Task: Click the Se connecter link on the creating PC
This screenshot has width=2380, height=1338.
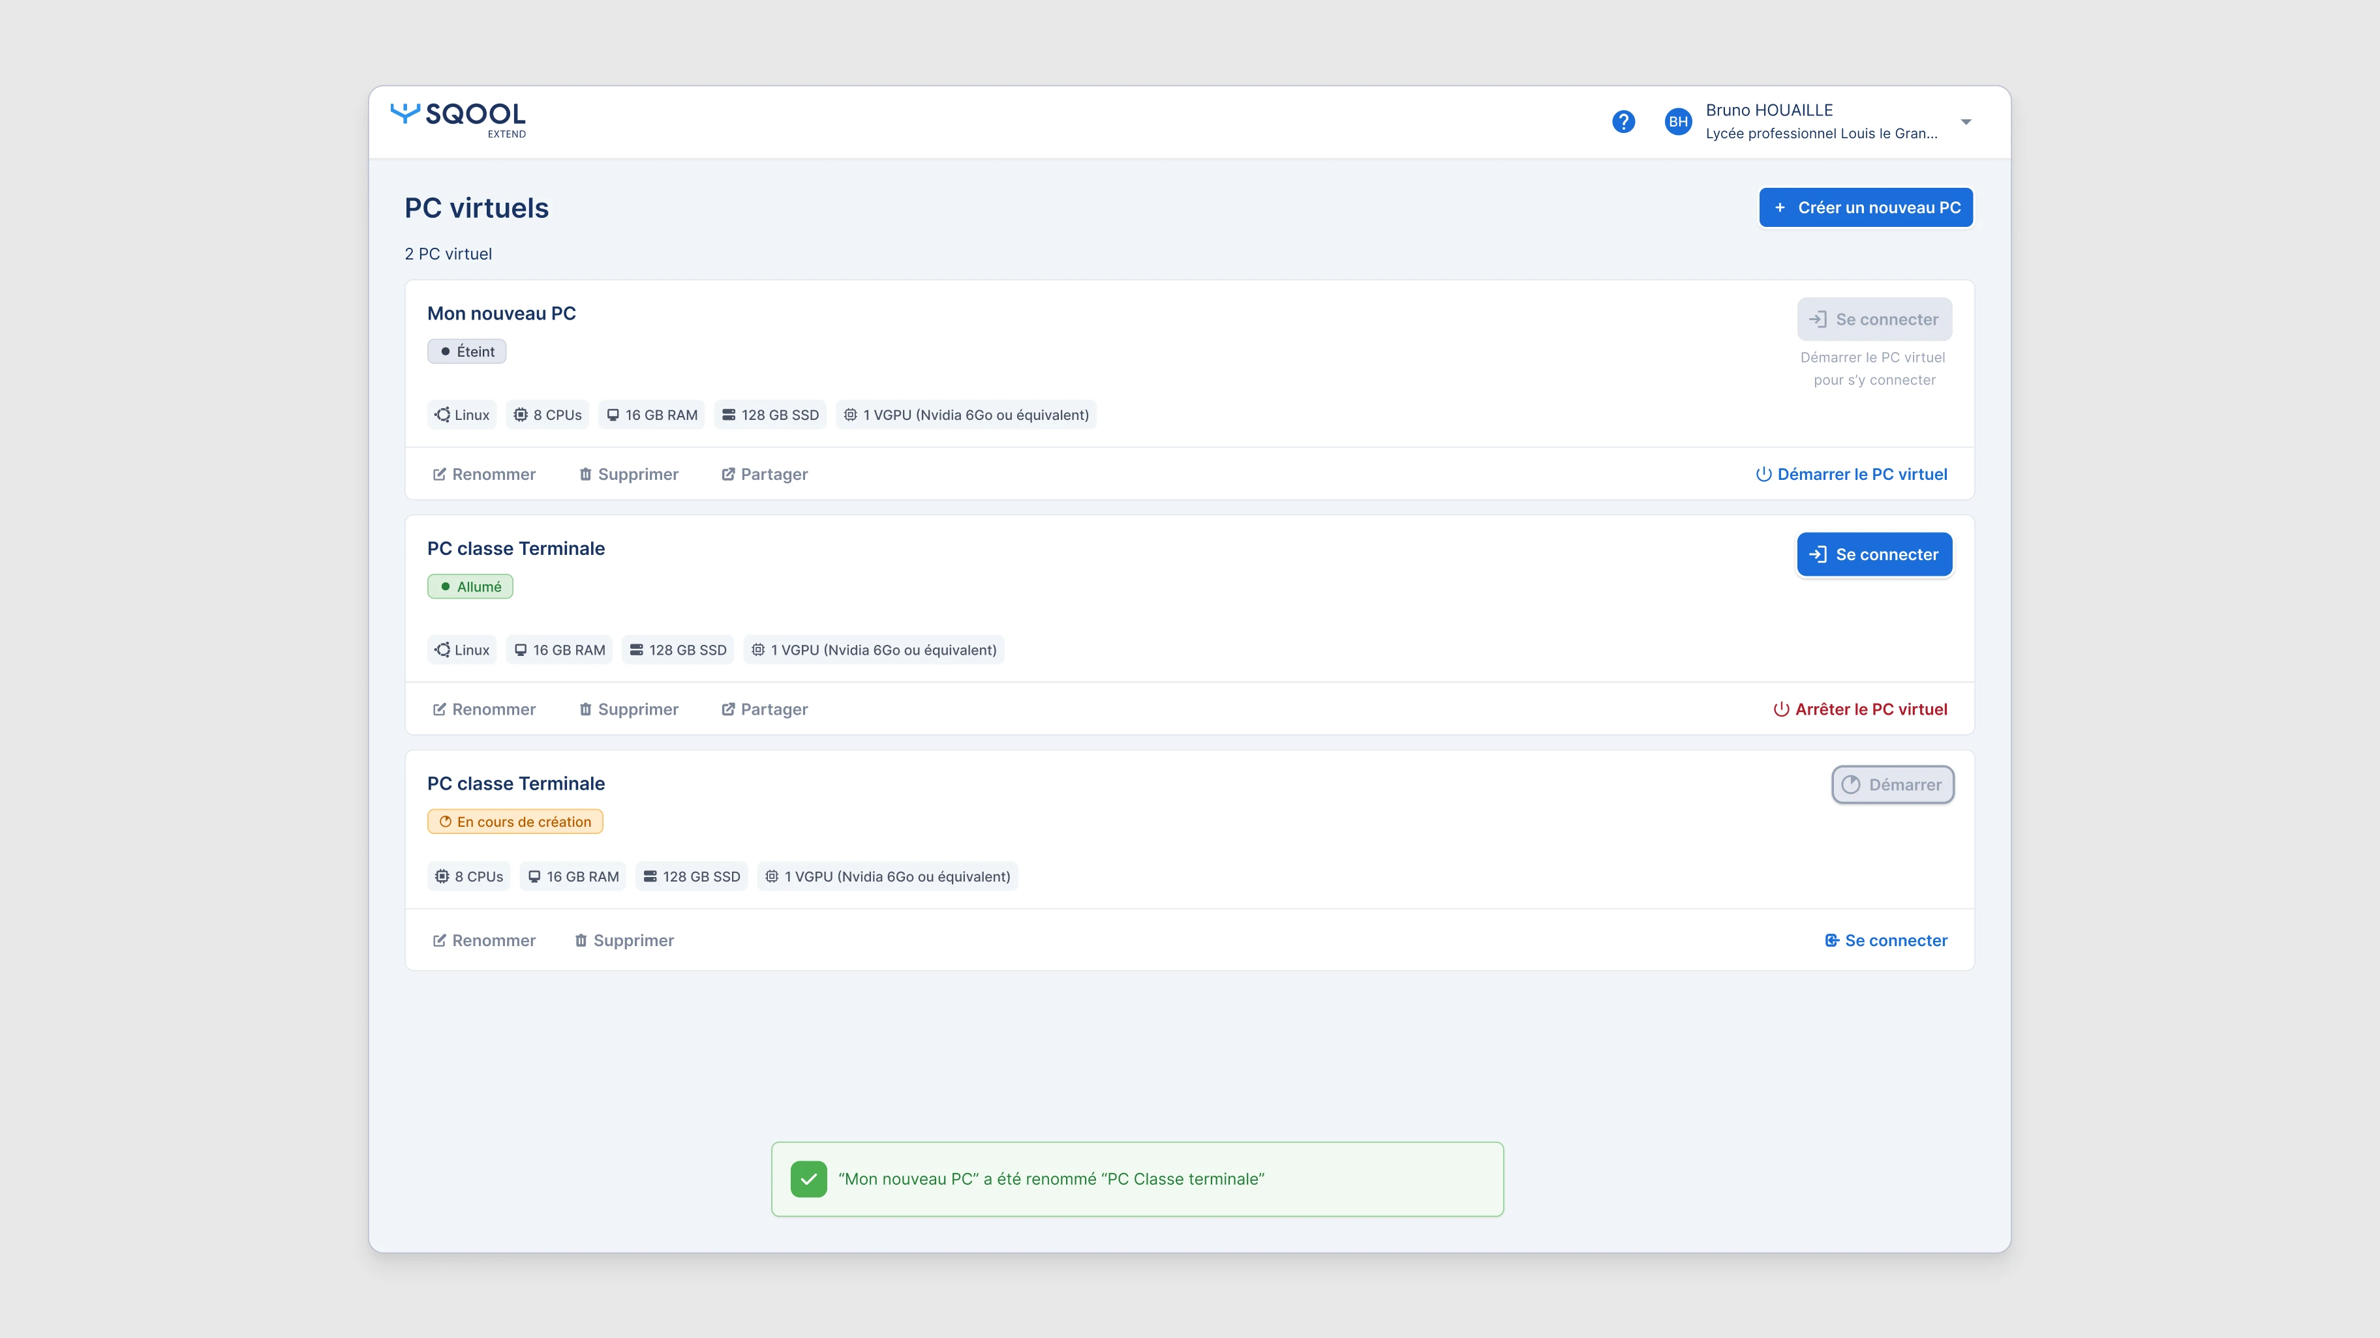Action: [1885, 940]
